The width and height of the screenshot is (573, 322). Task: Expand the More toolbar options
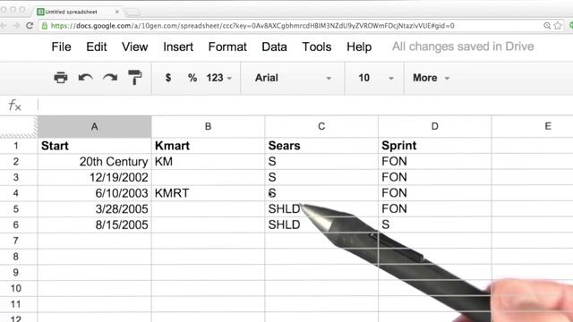(x=431, y=78)
